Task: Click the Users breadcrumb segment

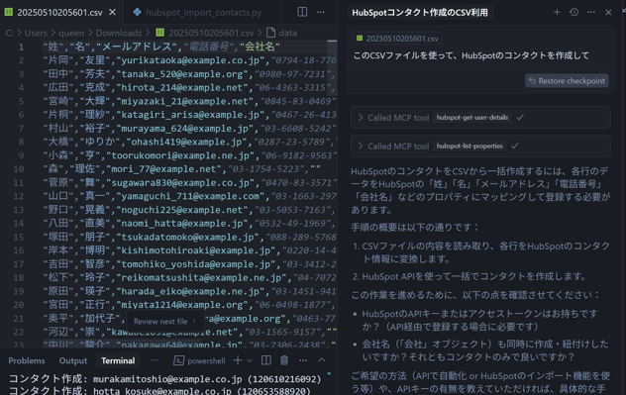Action: (36, 33)
